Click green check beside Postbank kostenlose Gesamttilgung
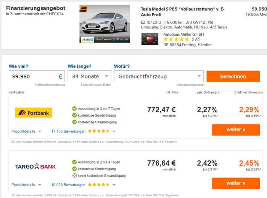 (74, 122)
